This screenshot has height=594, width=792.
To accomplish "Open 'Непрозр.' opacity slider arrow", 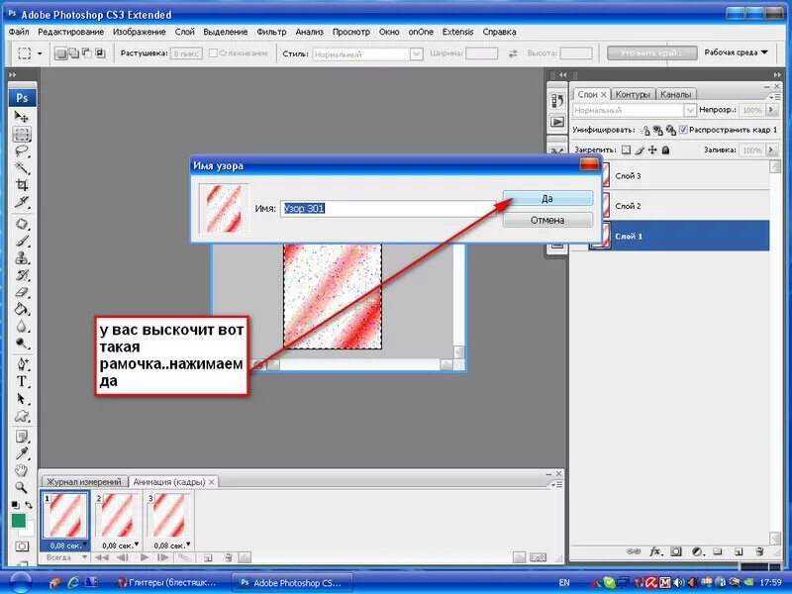I will coord(771,110).
